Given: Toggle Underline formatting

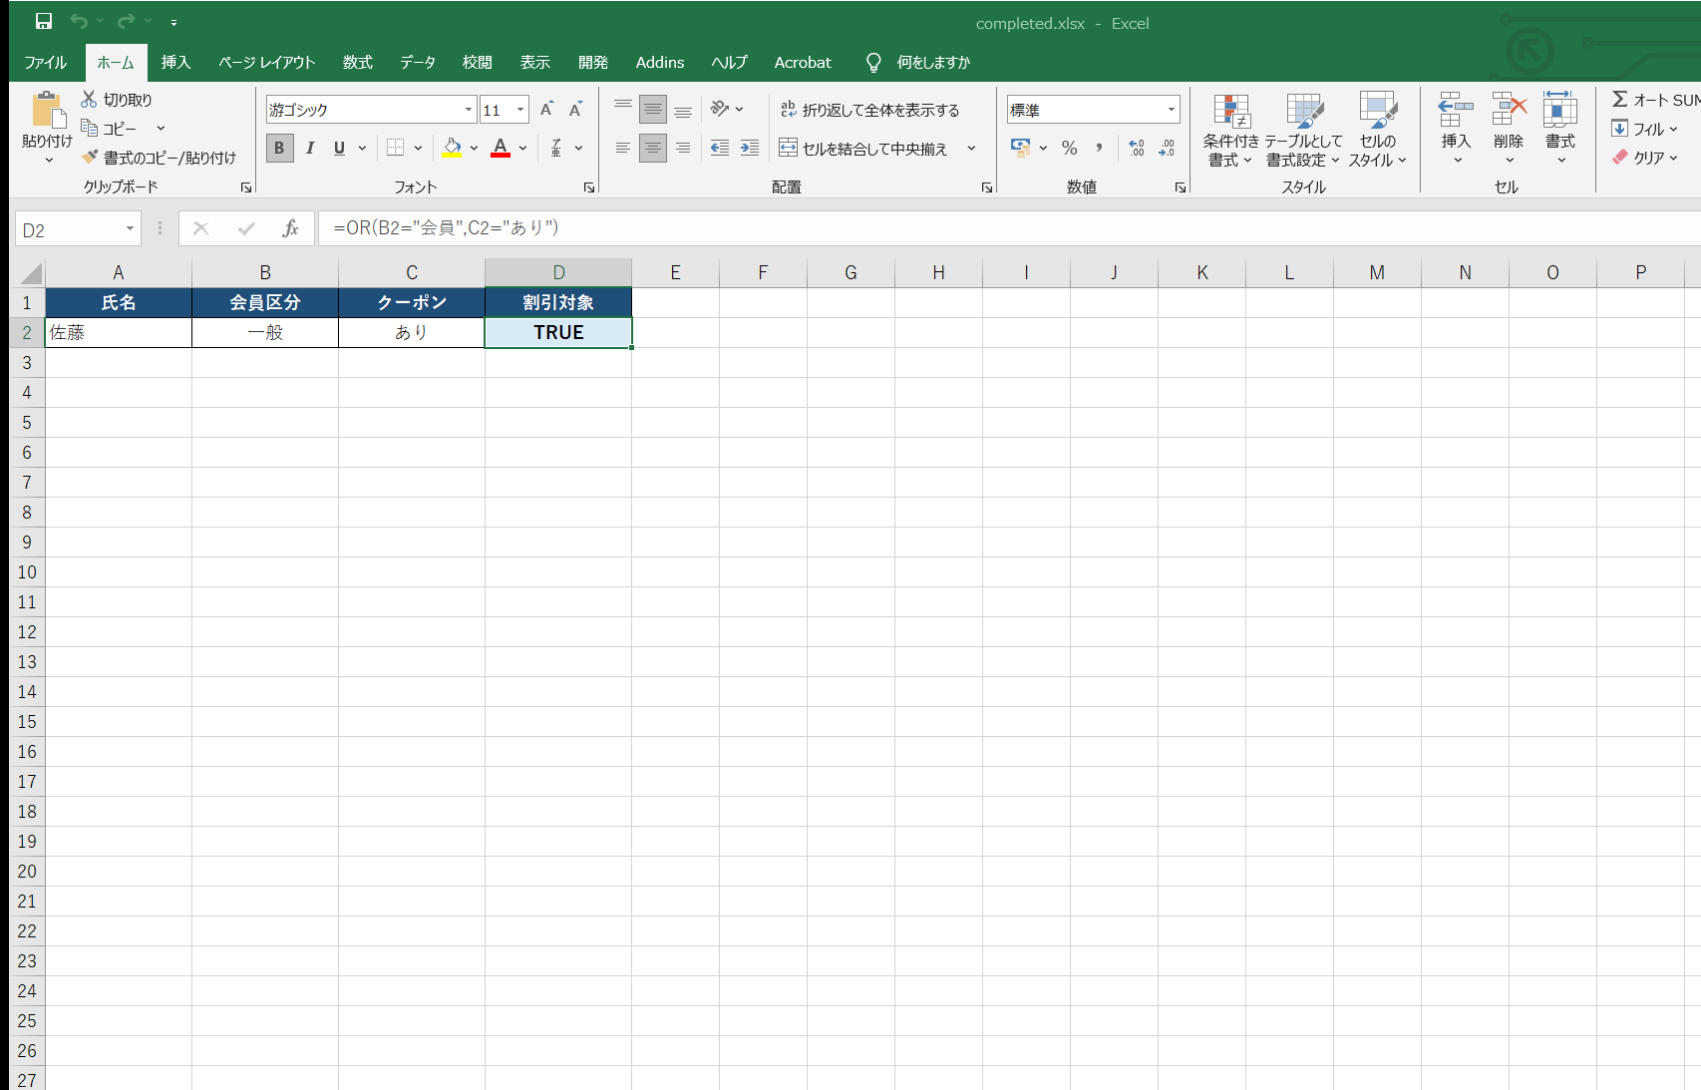Looking at the screenshot, I should [x=339, y=148].
